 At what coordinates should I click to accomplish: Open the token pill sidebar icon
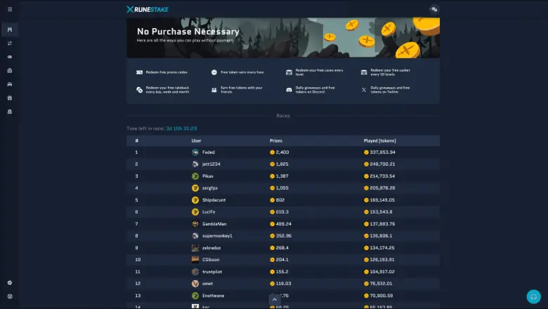(x=10, y=57)
